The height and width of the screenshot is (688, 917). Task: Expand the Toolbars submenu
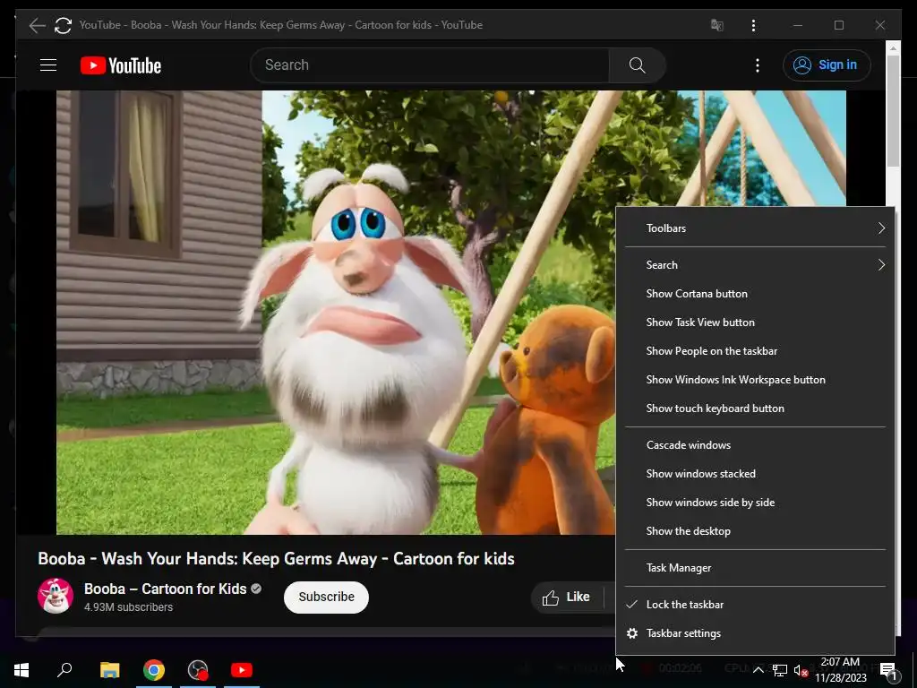point(755,228)
